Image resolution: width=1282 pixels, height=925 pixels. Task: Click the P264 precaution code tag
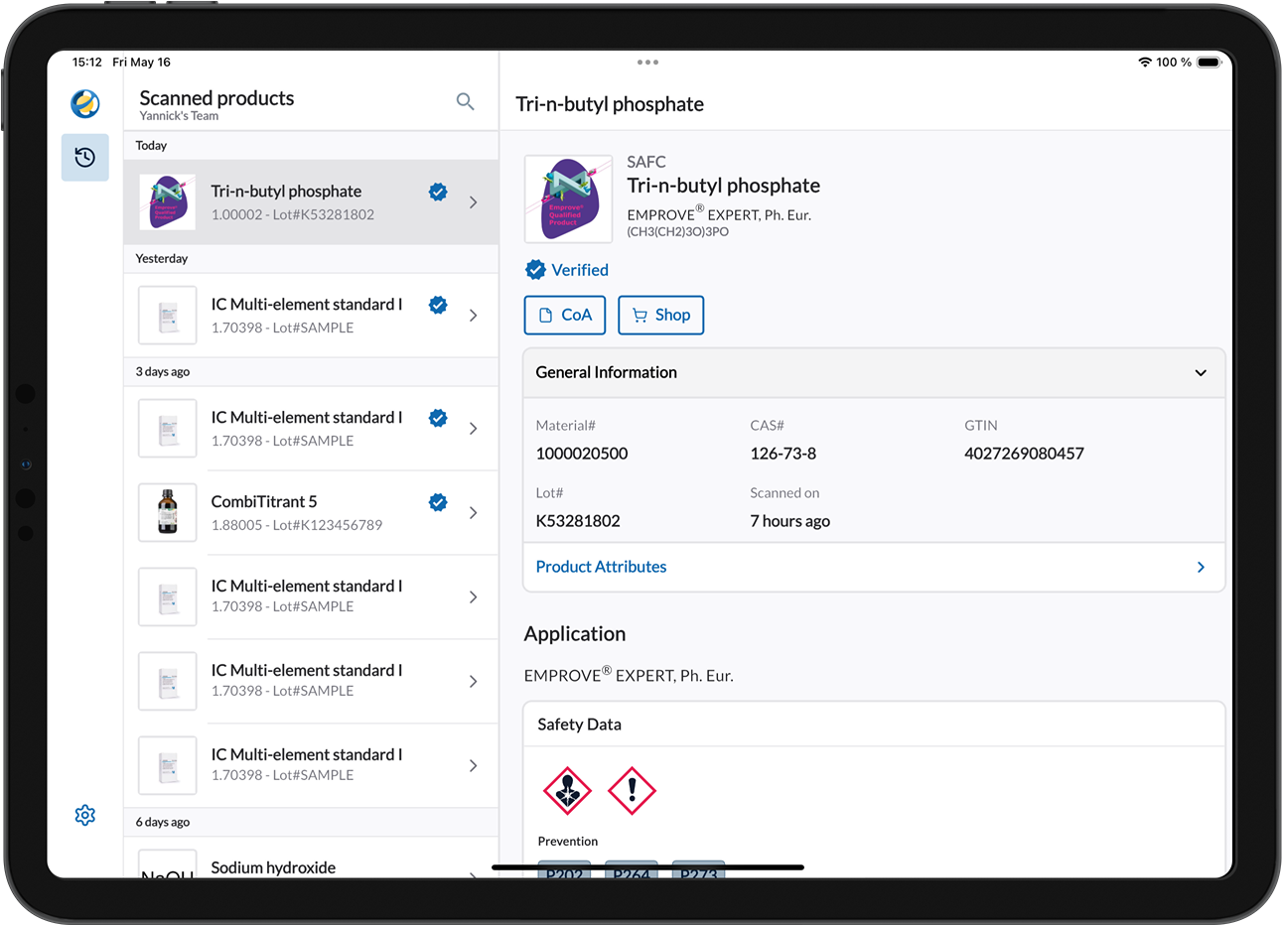[x=632, y=870]
